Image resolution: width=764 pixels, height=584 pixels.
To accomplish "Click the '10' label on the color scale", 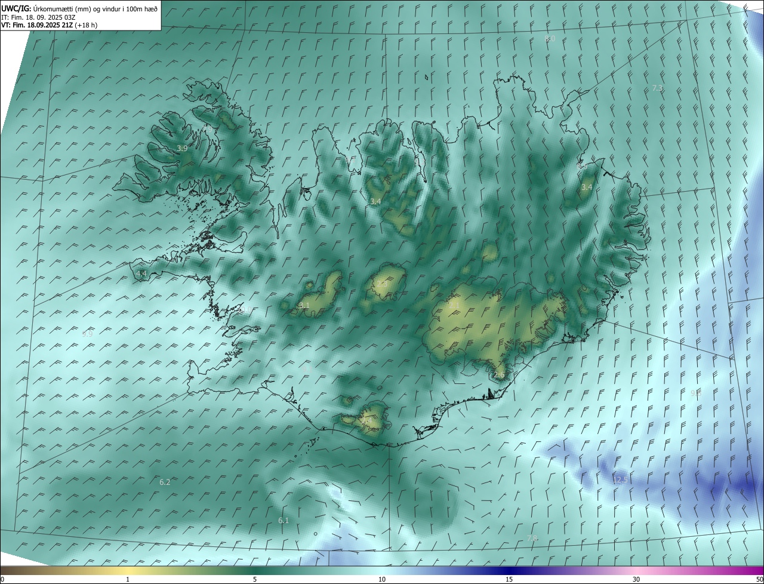I will click(382, 580).
